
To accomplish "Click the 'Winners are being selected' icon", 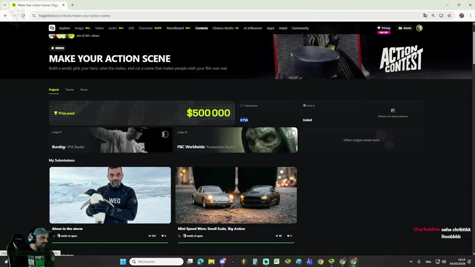I will [x=393, y=111].
